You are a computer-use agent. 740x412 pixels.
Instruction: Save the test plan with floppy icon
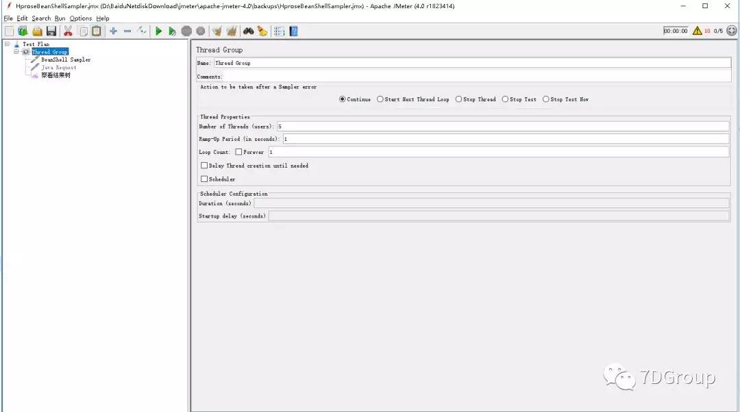coord(51,31)
